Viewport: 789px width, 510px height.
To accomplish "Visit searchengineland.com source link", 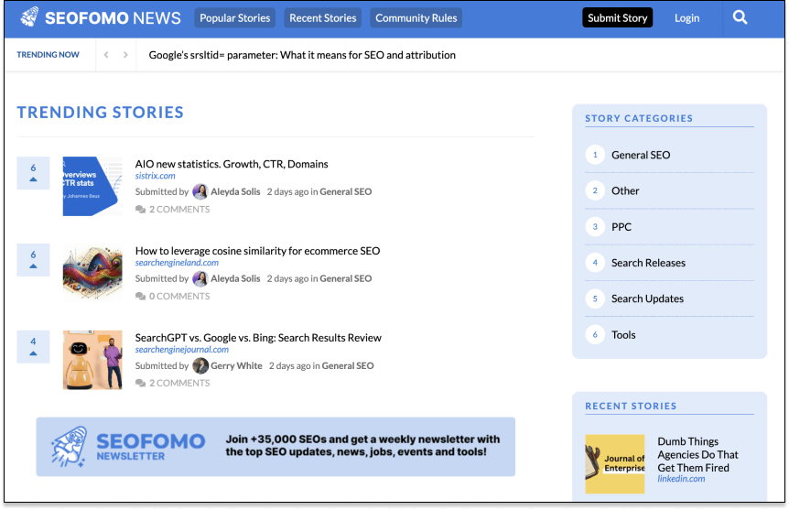I will [177, 262].
